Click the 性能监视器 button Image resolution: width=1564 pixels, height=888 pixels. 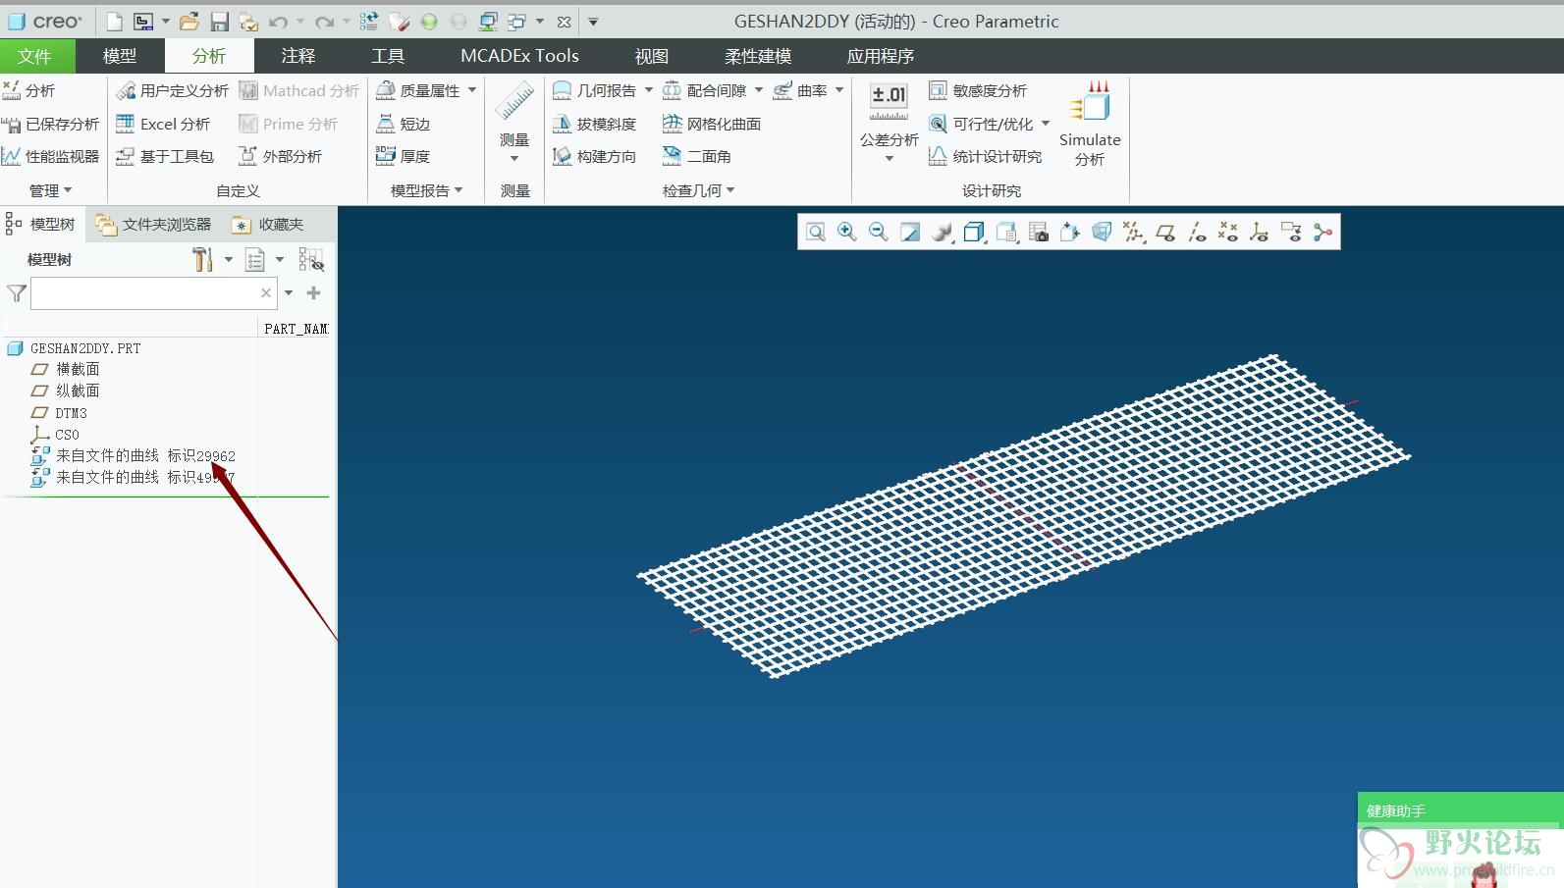coord(50,156)
